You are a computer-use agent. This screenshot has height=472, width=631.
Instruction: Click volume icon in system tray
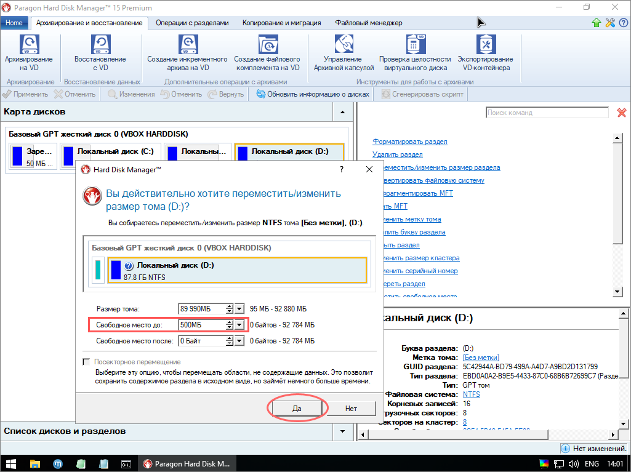[x=574, y=464]
